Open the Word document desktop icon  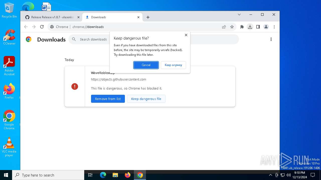[x=46, y=6]
